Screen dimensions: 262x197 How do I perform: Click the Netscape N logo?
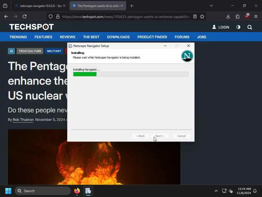187,56
